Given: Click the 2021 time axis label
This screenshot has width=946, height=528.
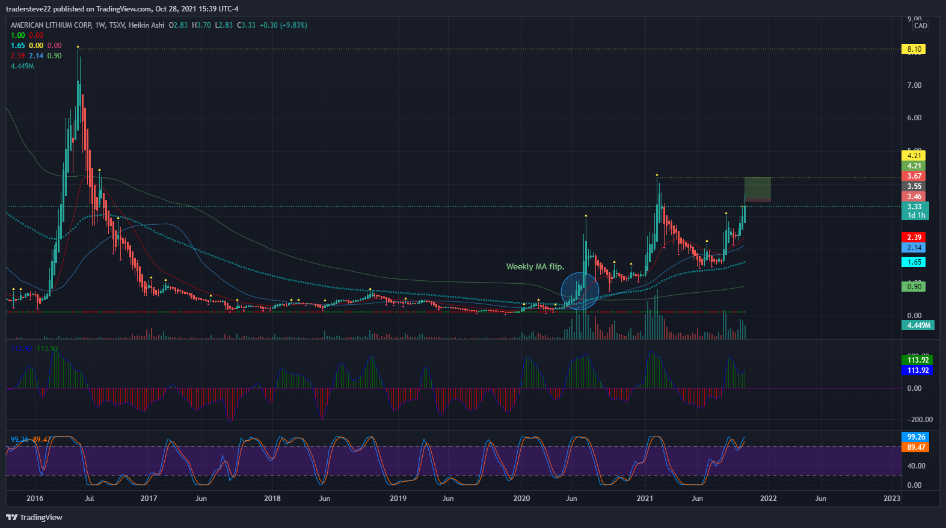Looking at the screenshot, I should click(x=645, y=499).
